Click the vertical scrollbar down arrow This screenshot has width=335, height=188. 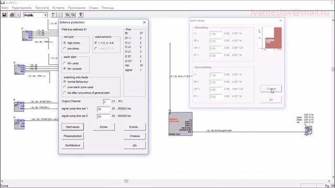[x=333, y=177]
